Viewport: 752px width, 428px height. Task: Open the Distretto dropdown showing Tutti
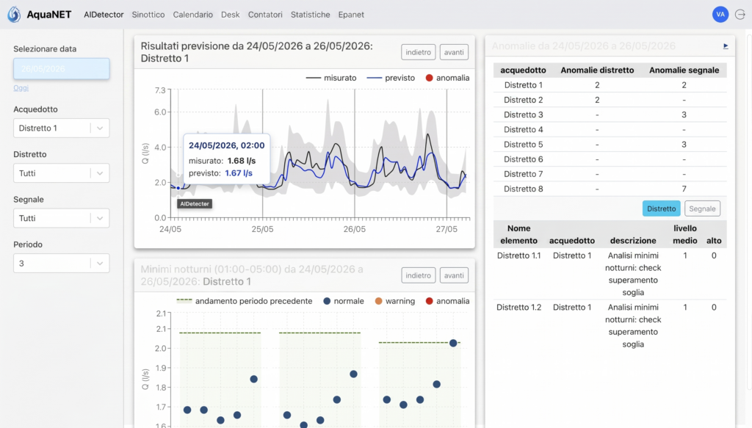click(x=62, y=173)
